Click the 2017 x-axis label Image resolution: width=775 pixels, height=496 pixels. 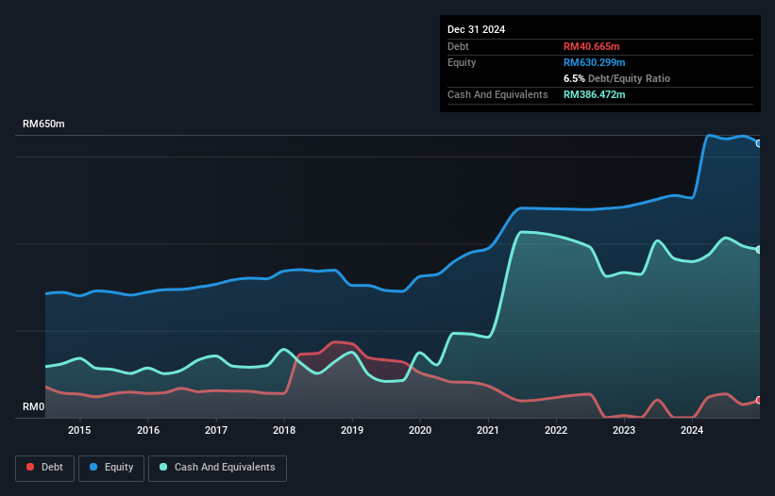[216, 430]
